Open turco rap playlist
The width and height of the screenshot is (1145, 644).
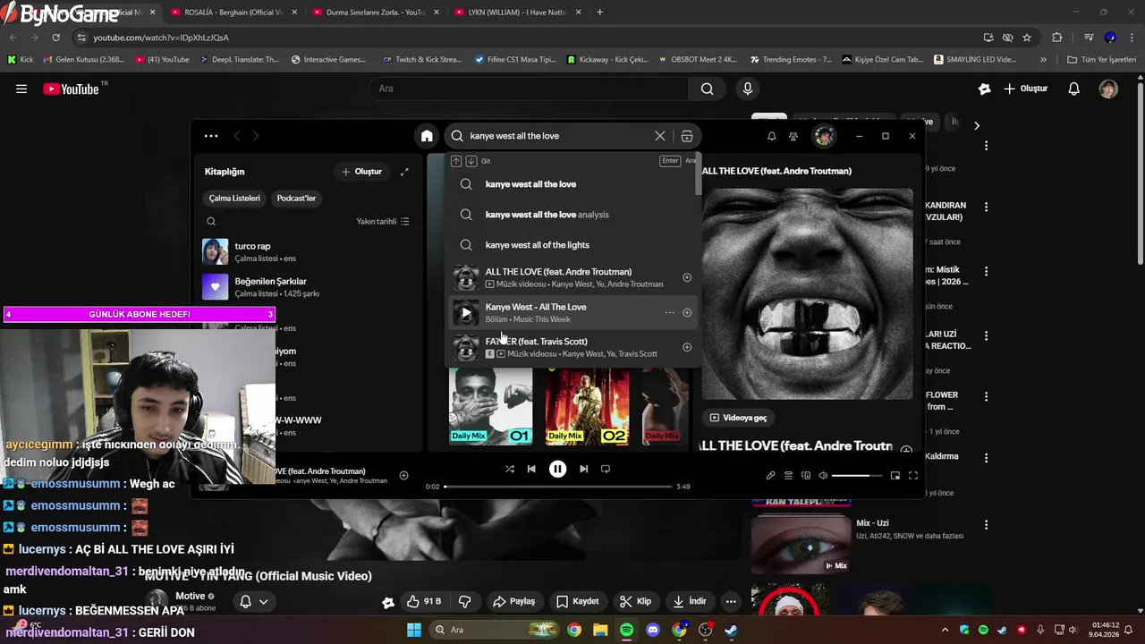tap(304, 251)
